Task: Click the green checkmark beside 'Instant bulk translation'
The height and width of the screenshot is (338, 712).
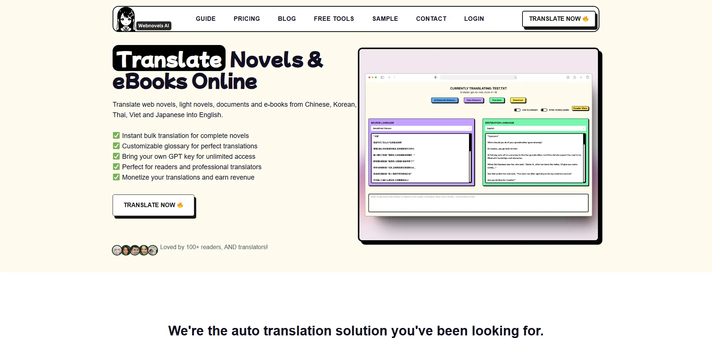Action: point(116,135)
